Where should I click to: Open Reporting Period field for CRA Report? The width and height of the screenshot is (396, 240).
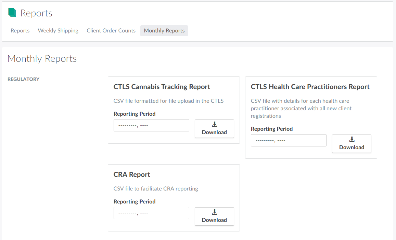(151, 213)
